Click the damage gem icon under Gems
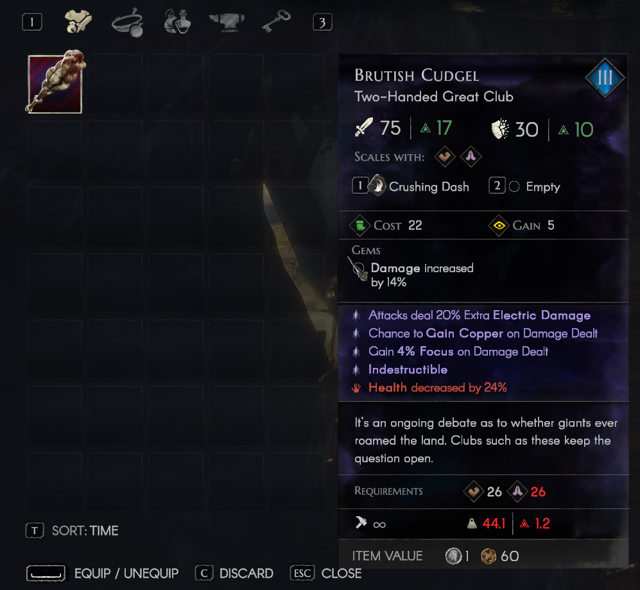Image resolution: width=640 pixels, height=590 pixels. [x=358, y=268]
